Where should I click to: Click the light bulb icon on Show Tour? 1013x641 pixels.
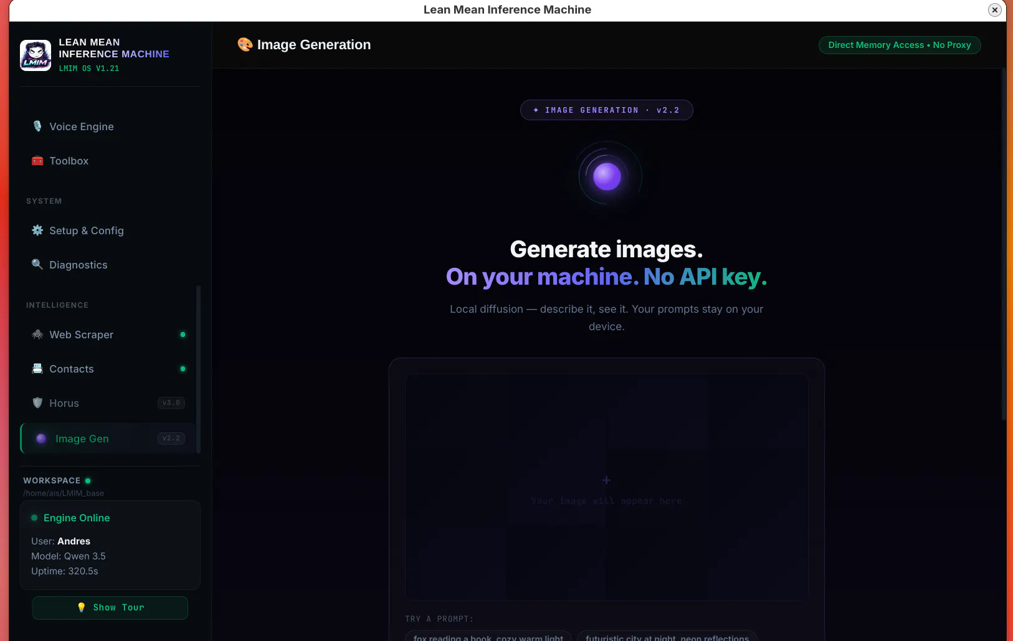(x=81, y=607)
